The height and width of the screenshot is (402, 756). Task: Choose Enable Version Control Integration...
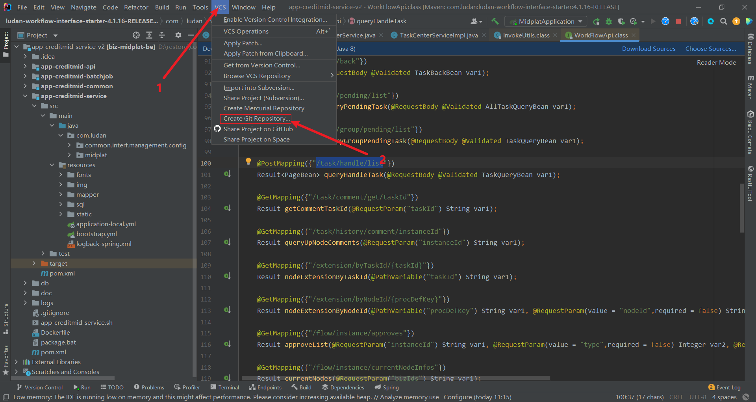tap(274, 19)
